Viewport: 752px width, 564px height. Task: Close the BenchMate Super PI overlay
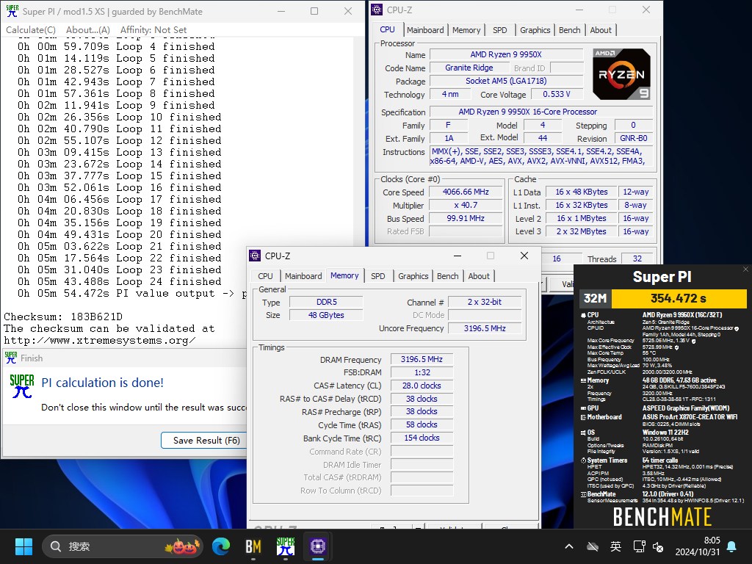(746, 269)
